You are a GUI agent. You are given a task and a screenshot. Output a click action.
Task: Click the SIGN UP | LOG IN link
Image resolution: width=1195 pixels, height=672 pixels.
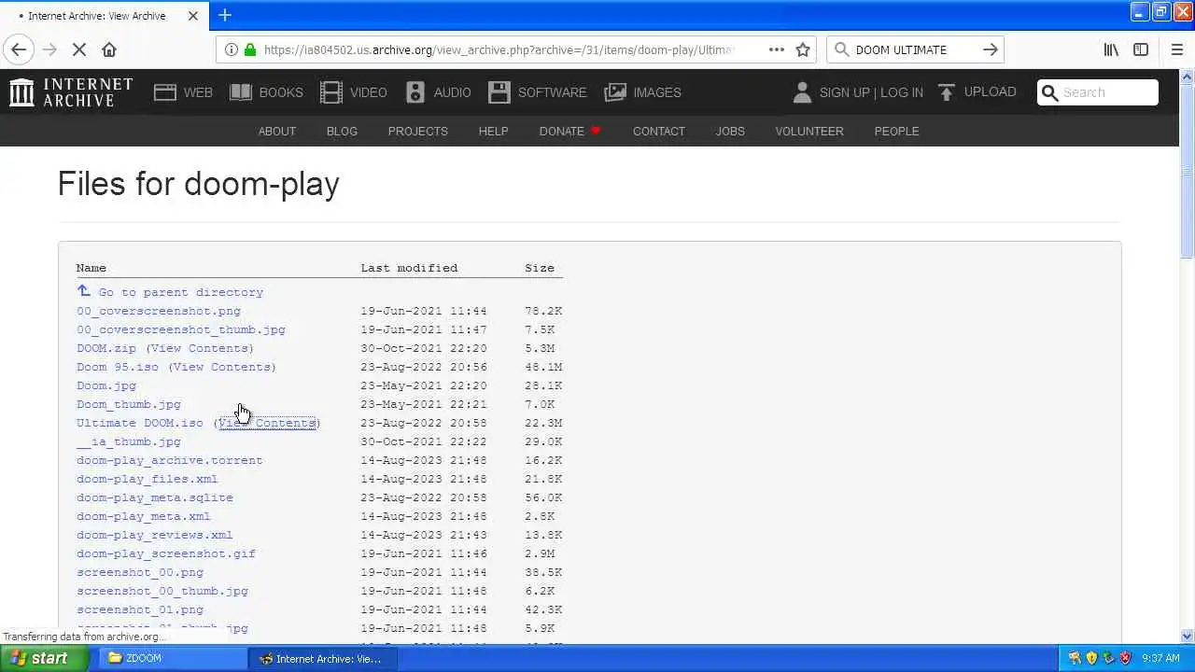tap(871, 92)
